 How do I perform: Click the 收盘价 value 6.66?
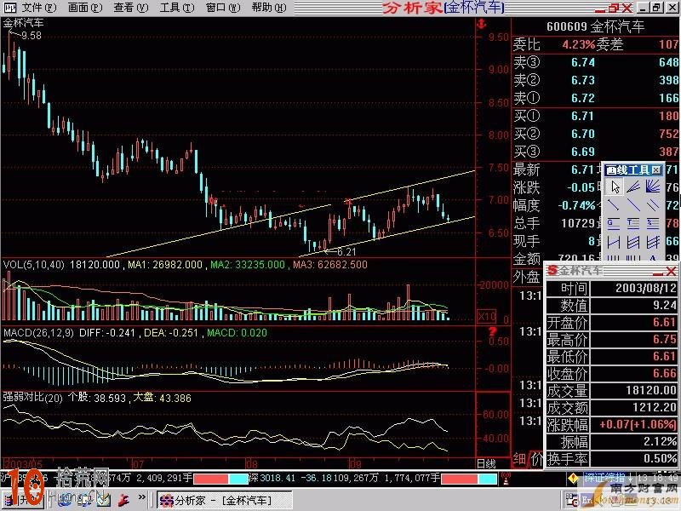(665, 373)
